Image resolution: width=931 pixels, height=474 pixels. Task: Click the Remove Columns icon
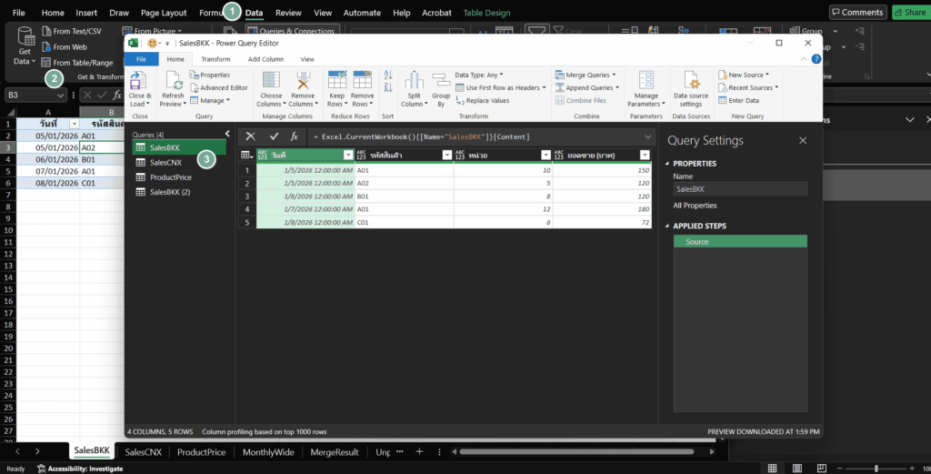click(304, 80)
